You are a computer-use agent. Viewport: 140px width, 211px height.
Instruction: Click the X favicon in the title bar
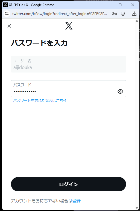[x=5, y=5]
